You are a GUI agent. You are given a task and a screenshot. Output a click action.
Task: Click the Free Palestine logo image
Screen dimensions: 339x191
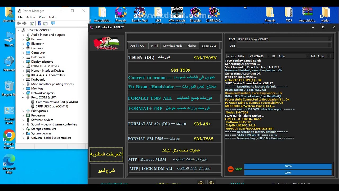[x=106, y=43]
